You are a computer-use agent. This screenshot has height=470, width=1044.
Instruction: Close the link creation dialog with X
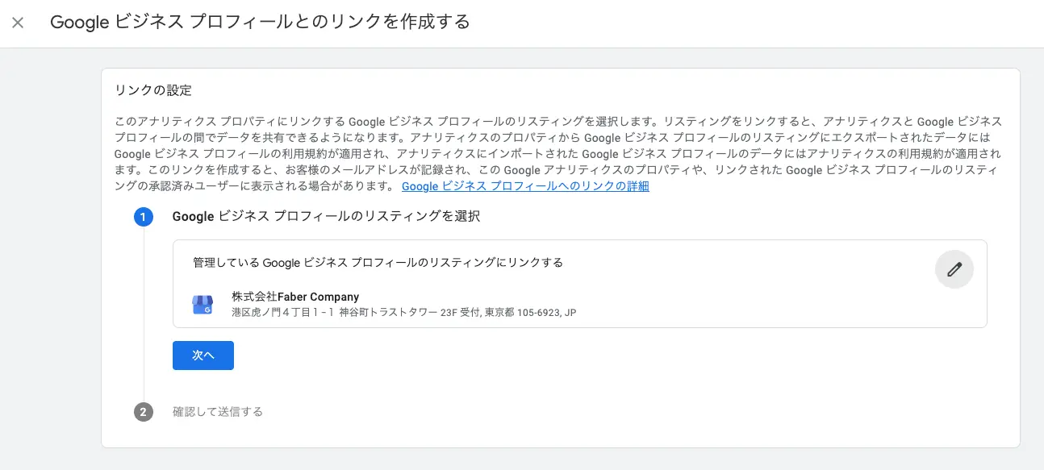[x=18, y=23]
